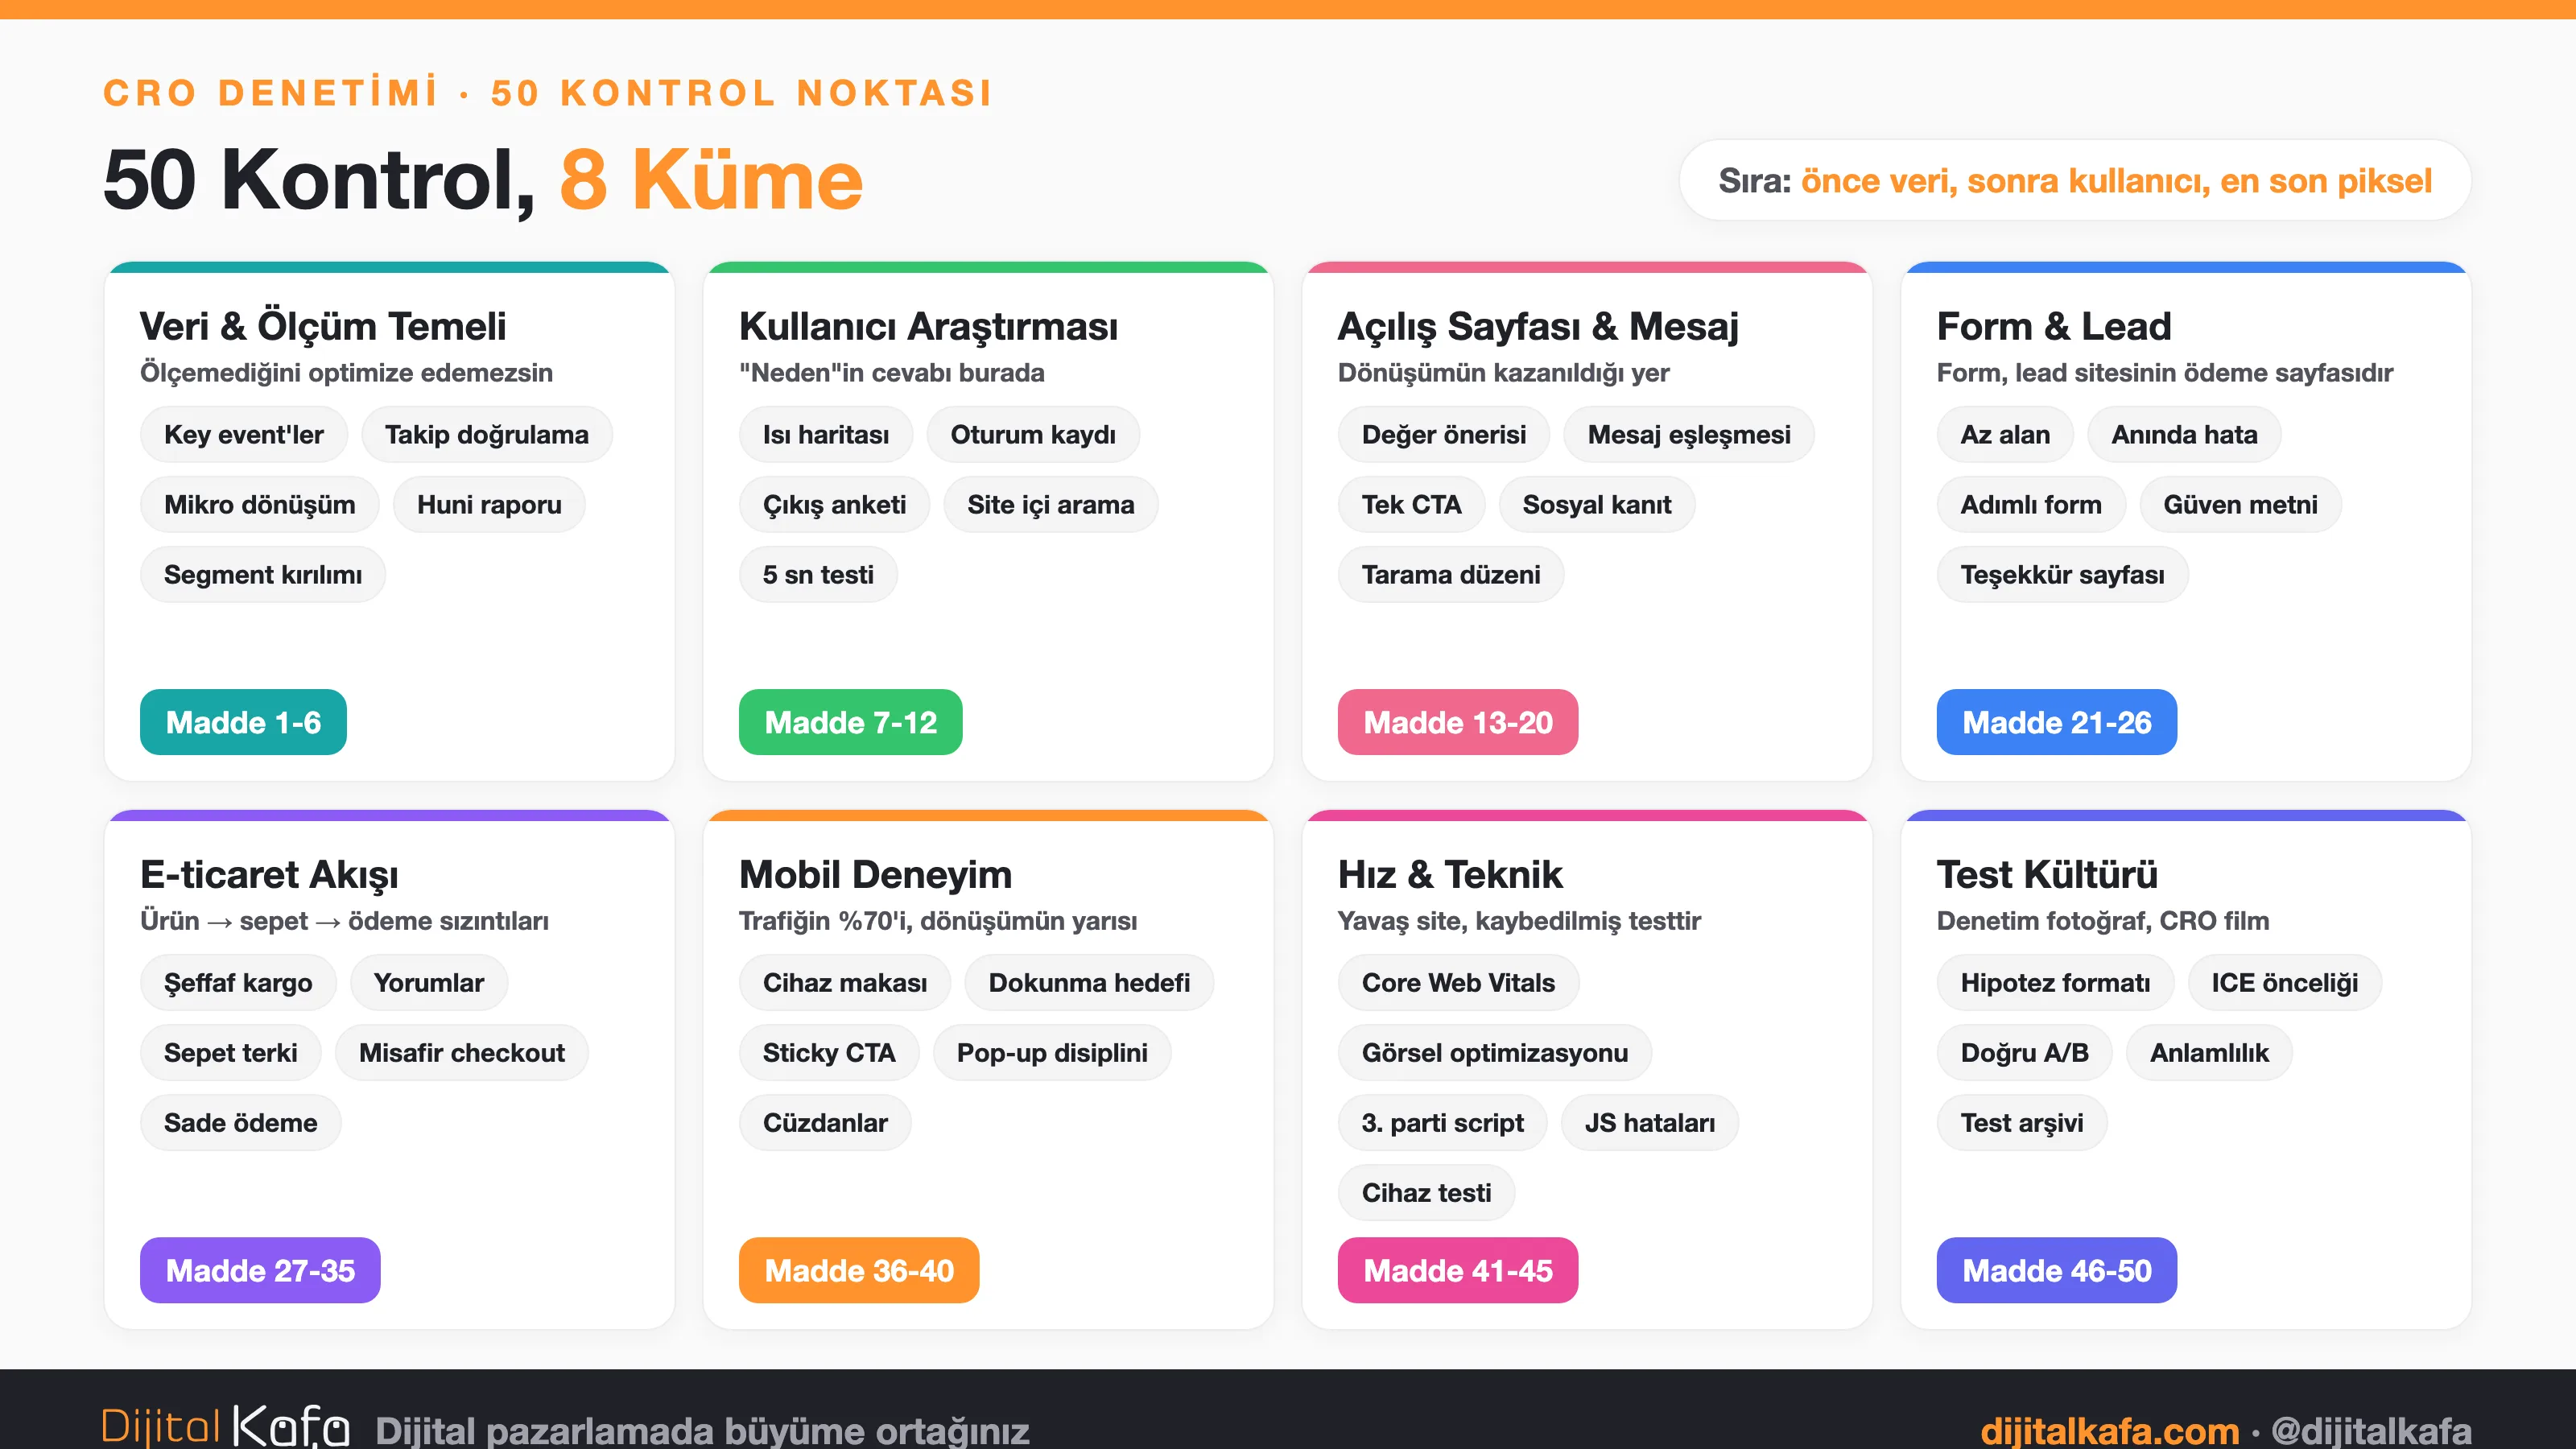The image size is (2576, 1449).
Task: Select the Görsel optimizasyonu chip
Action: click(x=1495, y=1052)
